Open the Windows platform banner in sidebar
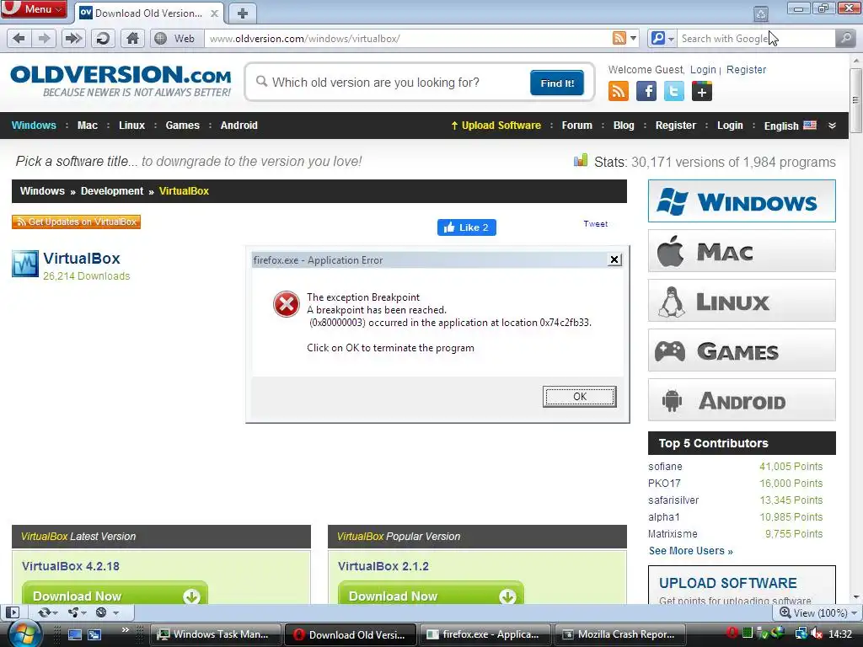Image resolution: width=863 pixels, height=647 pixels. pyautogui.click(x=742, y=201)
